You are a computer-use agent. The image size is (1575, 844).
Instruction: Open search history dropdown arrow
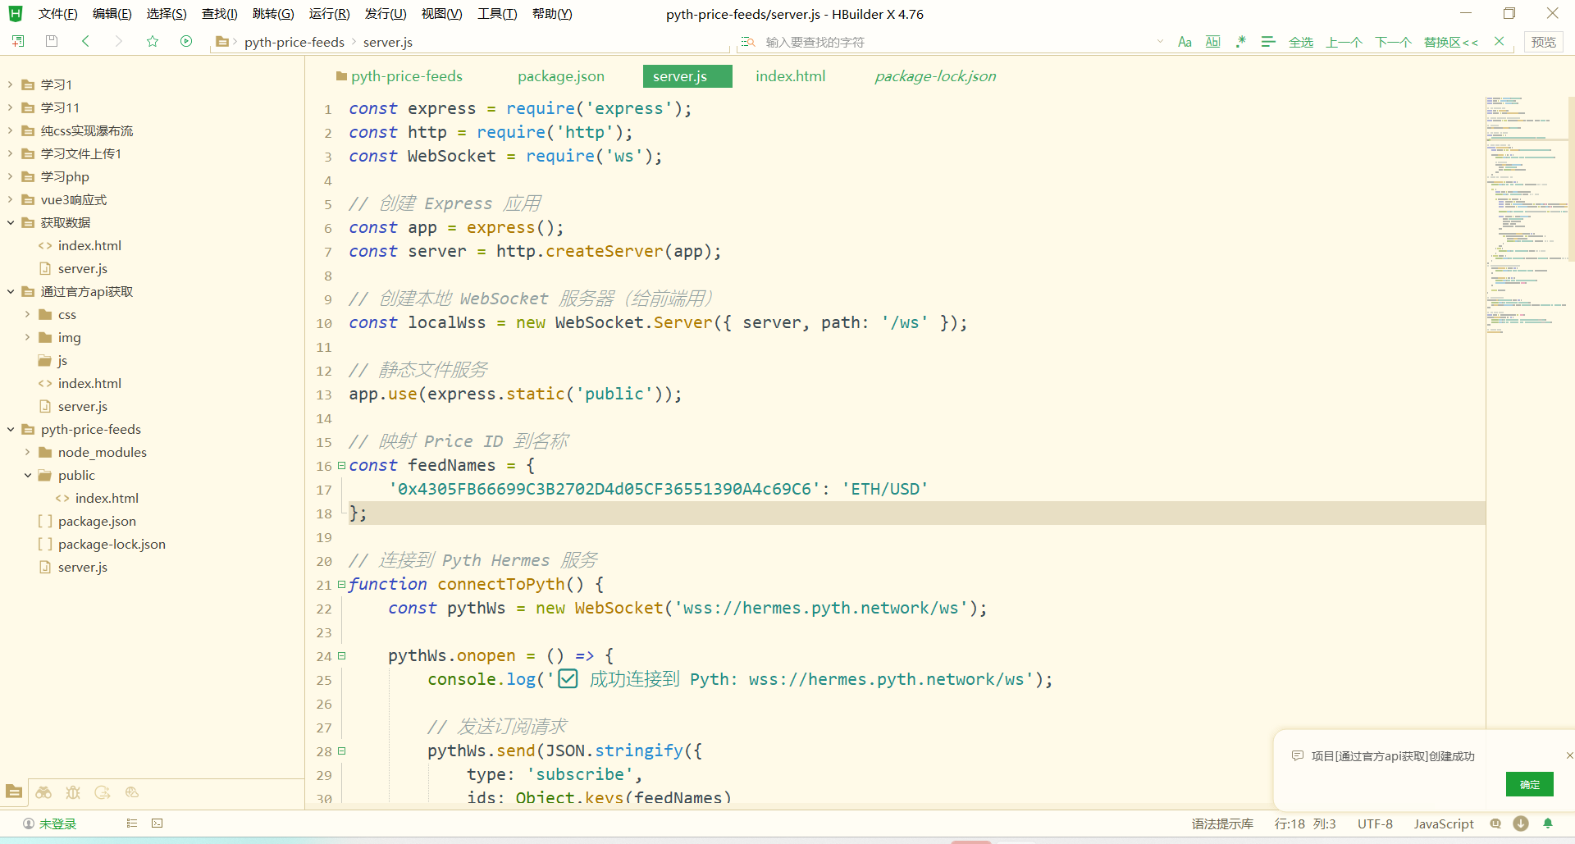tap(1160, 42)
